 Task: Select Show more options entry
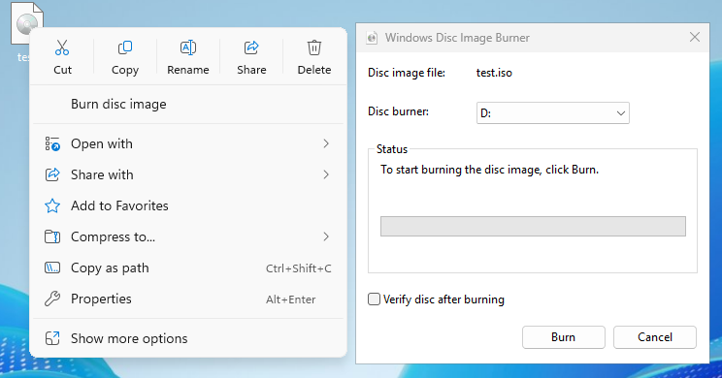point(188,338)
